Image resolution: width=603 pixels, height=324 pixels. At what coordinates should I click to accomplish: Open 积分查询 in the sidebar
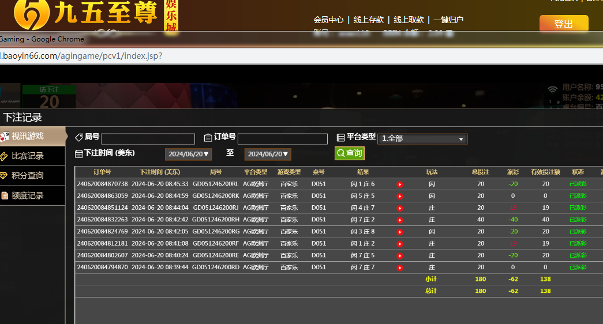tap(28, 176)
